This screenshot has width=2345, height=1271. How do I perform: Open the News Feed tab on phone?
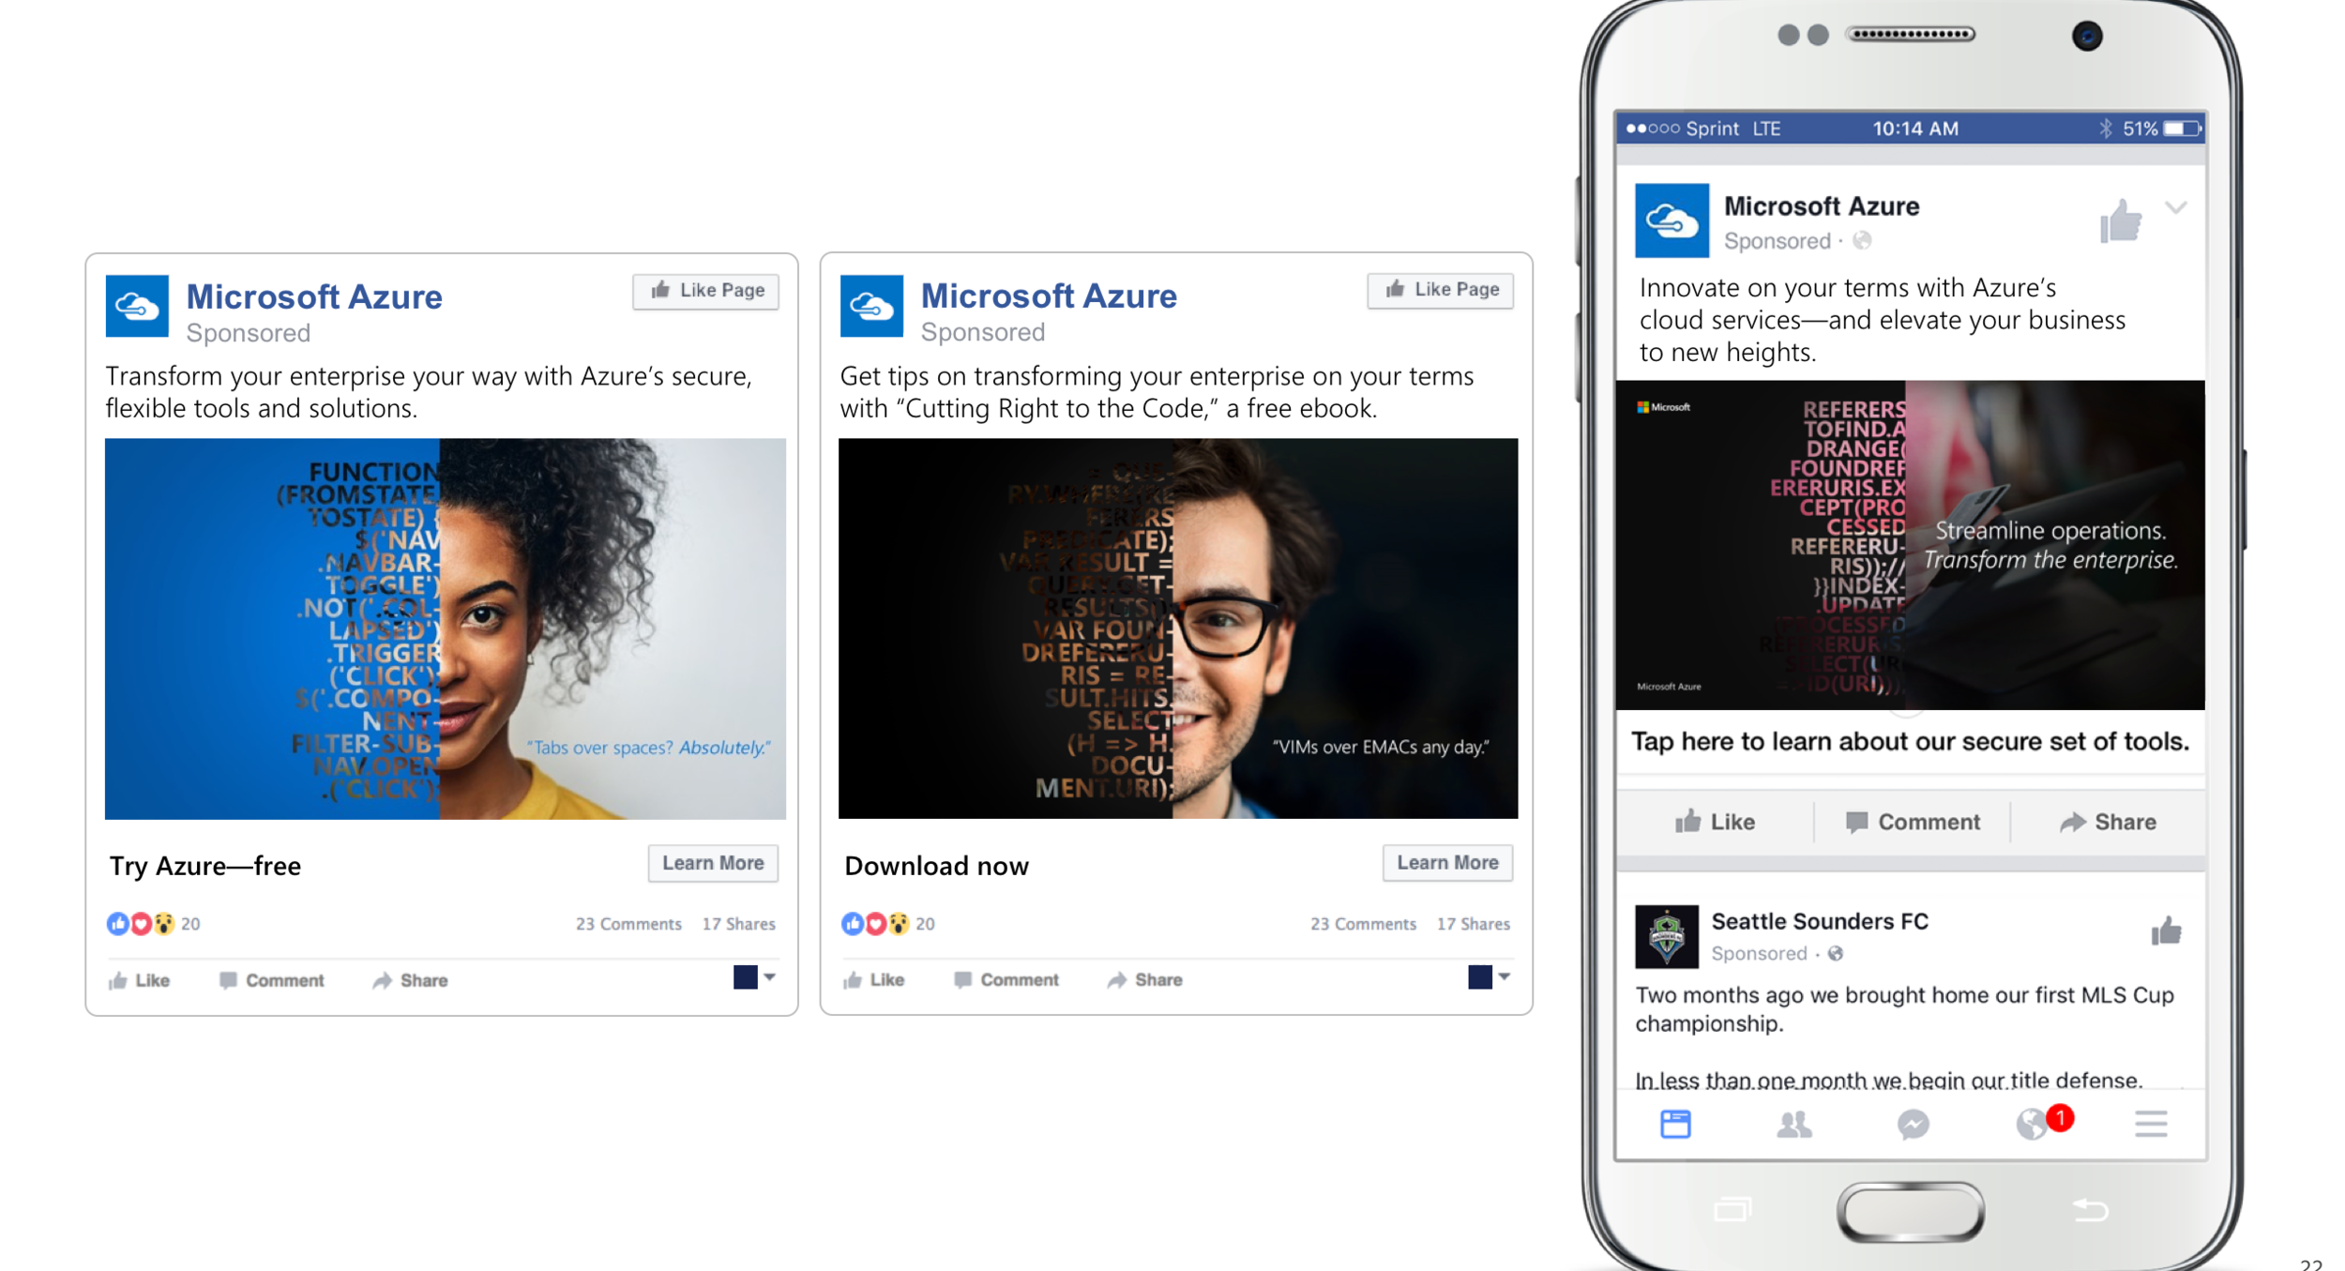point(1675,1124)
